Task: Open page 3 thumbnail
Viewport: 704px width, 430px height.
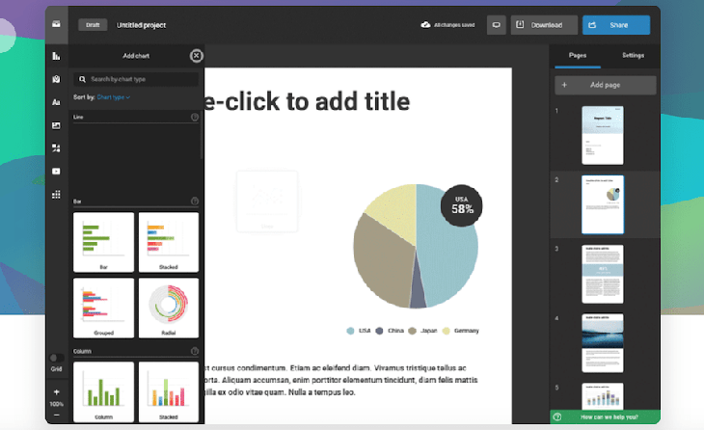Action: (603, 274)
